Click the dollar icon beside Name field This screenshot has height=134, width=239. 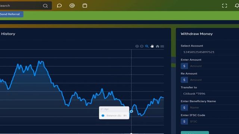pyautogui.click(x=184, y=108)
